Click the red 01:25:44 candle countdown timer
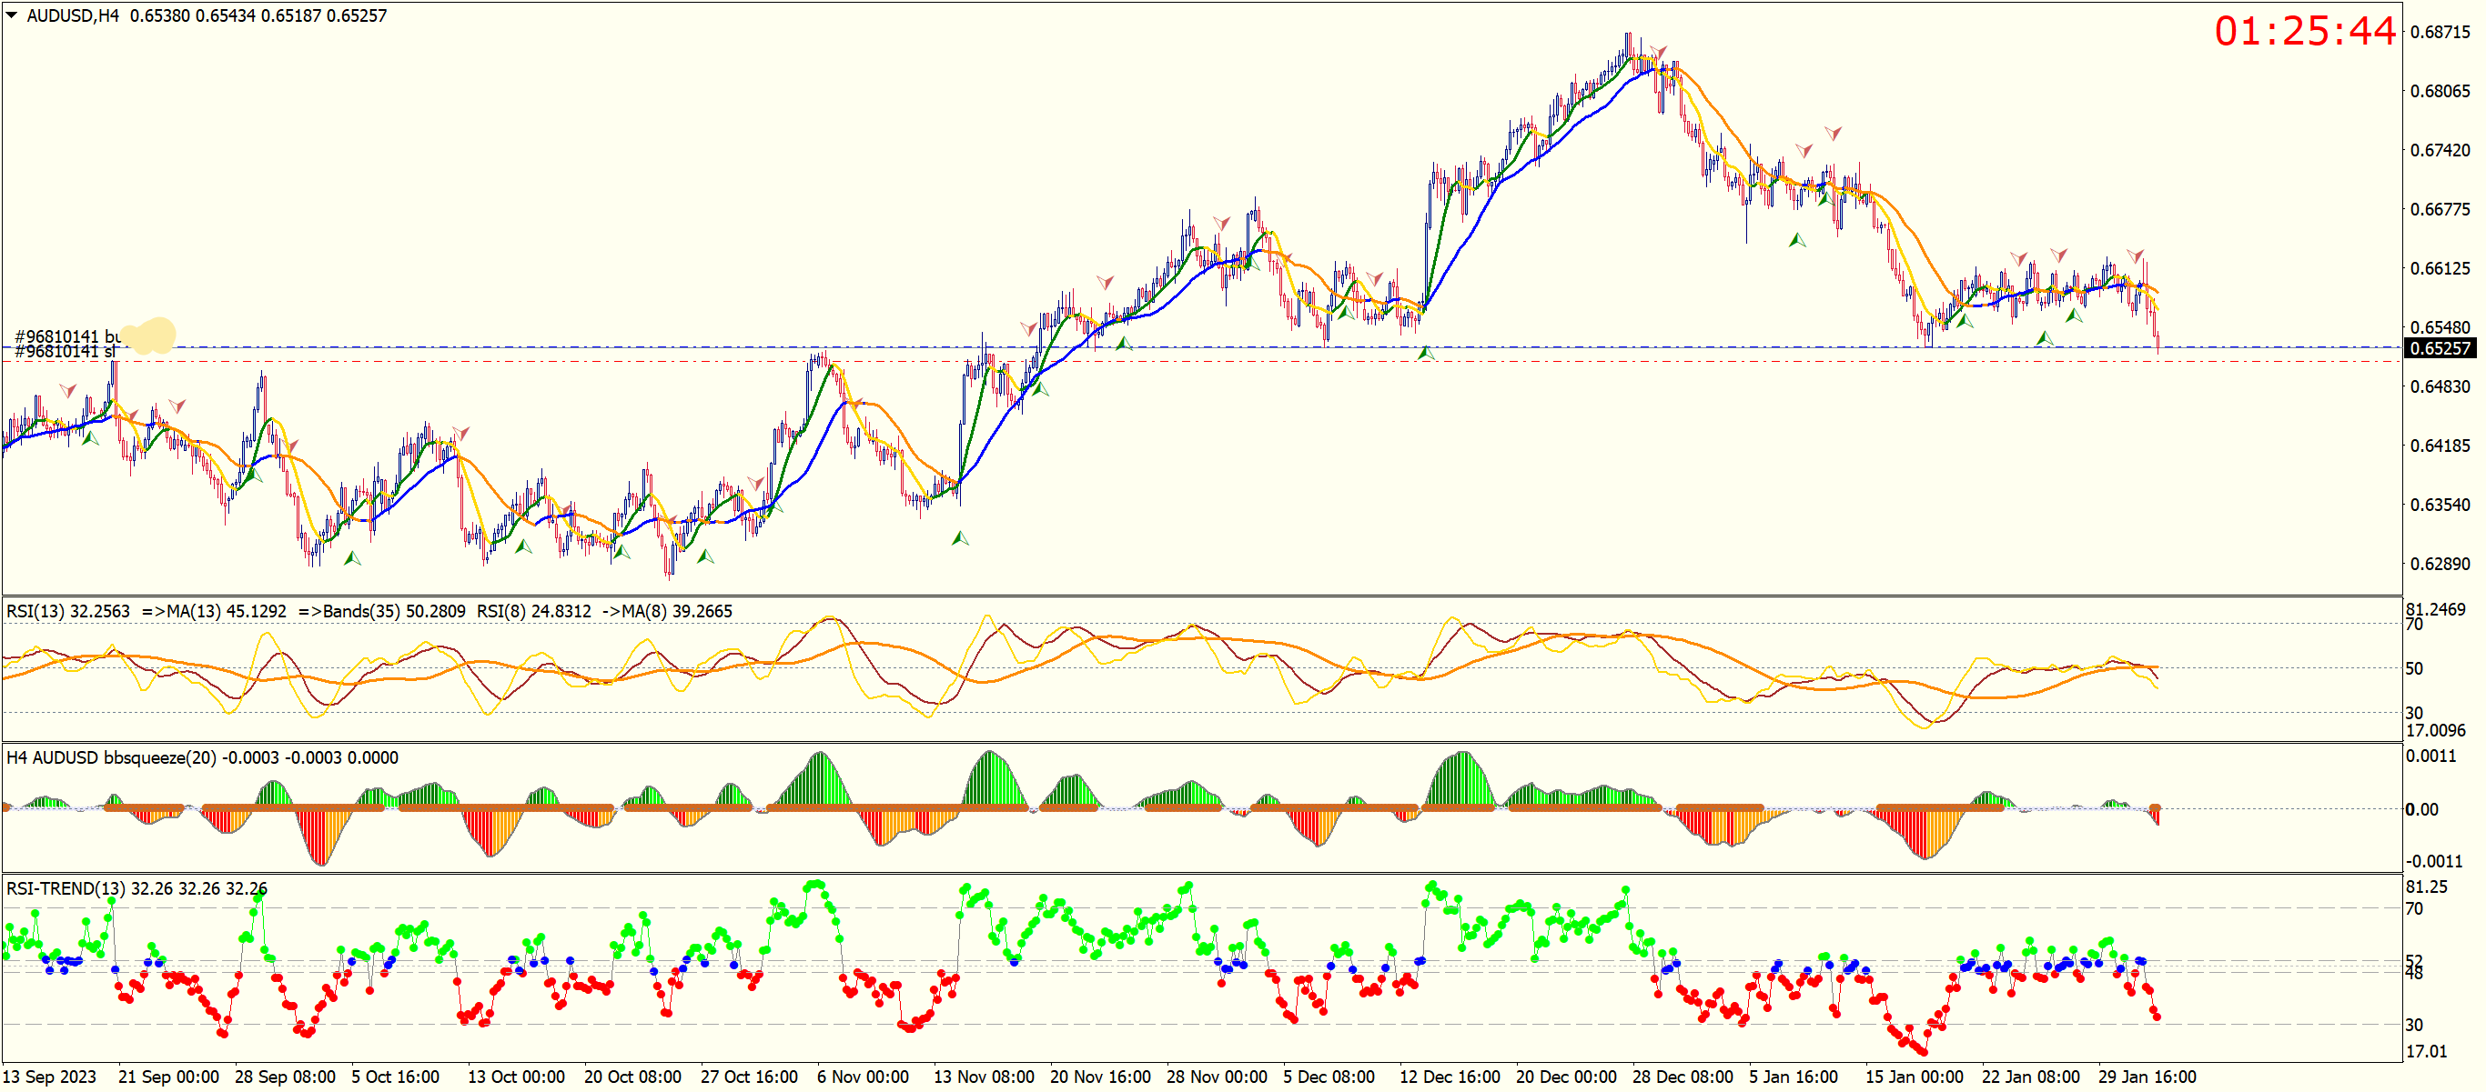2486x1092 pixels. [x=2304, y=32]
